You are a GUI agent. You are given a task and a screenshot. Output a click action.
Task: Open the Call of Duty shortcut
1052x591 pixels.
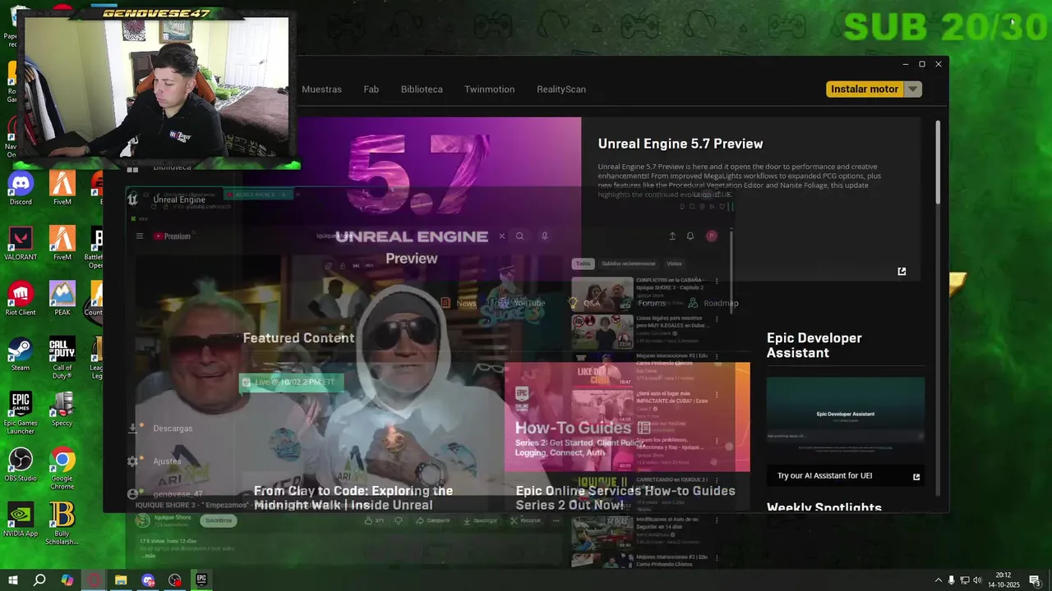click(x=62, y=357)
